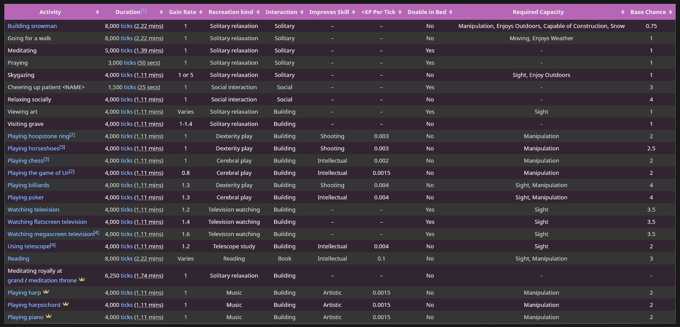The height and width of the screenshot is (327, 680).
Task: Open the Reading activity link
Action: [18, 259]
